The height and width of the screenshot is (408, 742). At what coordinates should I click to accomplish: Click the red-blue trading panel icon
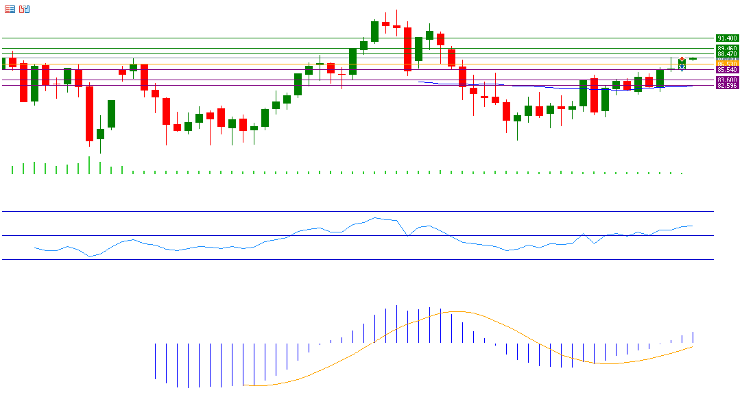click(25, 9)
